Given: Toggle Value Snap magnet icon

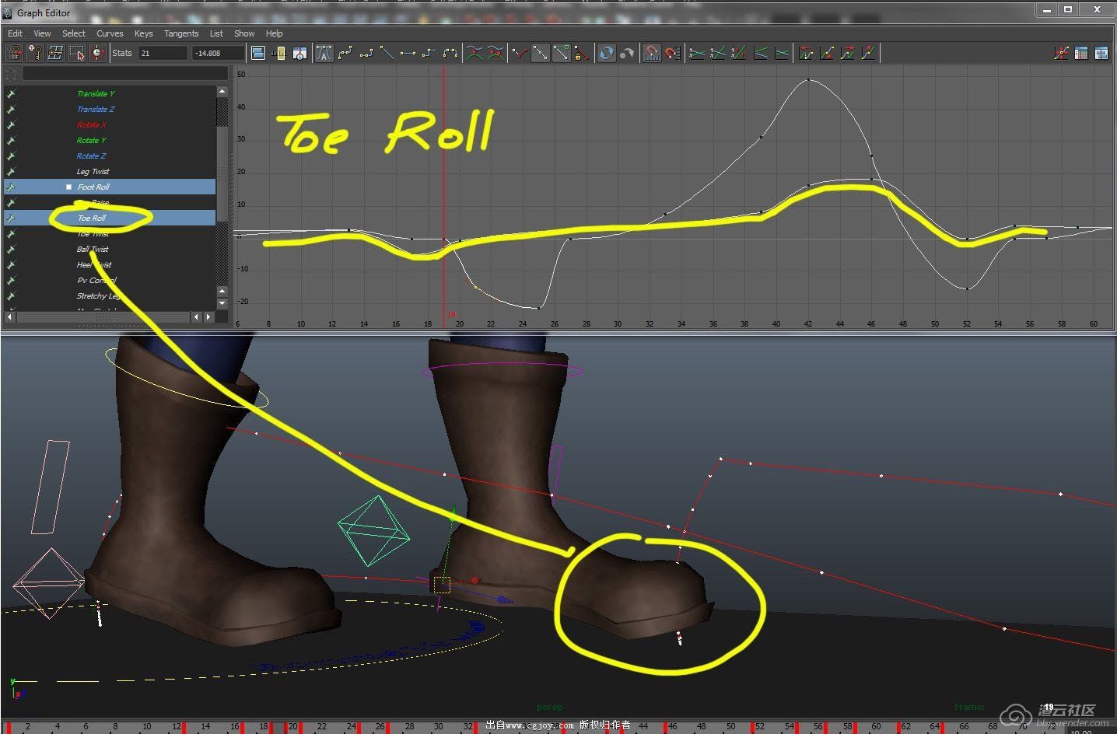Looking at the screenshot, I should (672, 53).
